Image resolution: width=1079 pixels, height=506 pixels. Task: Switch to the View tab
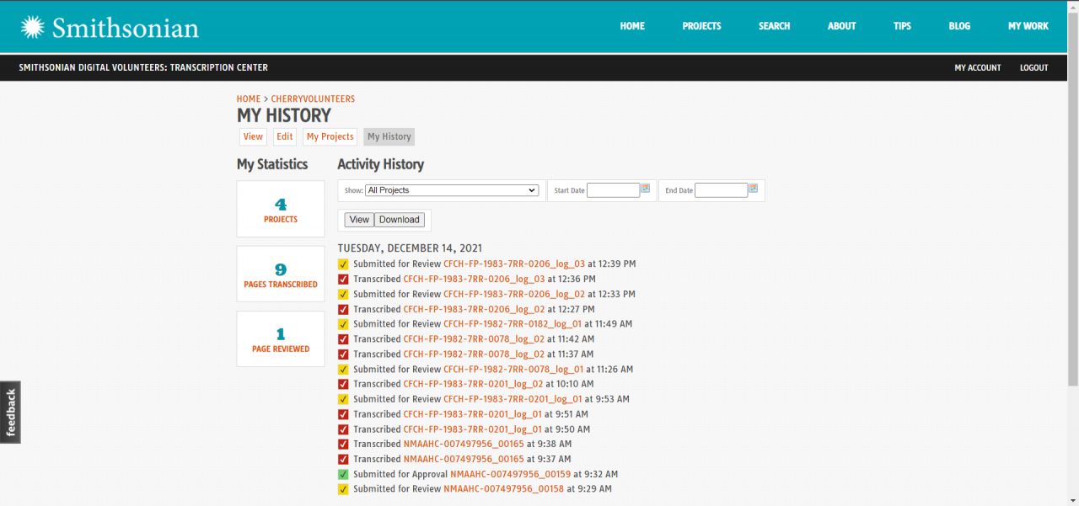coord(253,136)
